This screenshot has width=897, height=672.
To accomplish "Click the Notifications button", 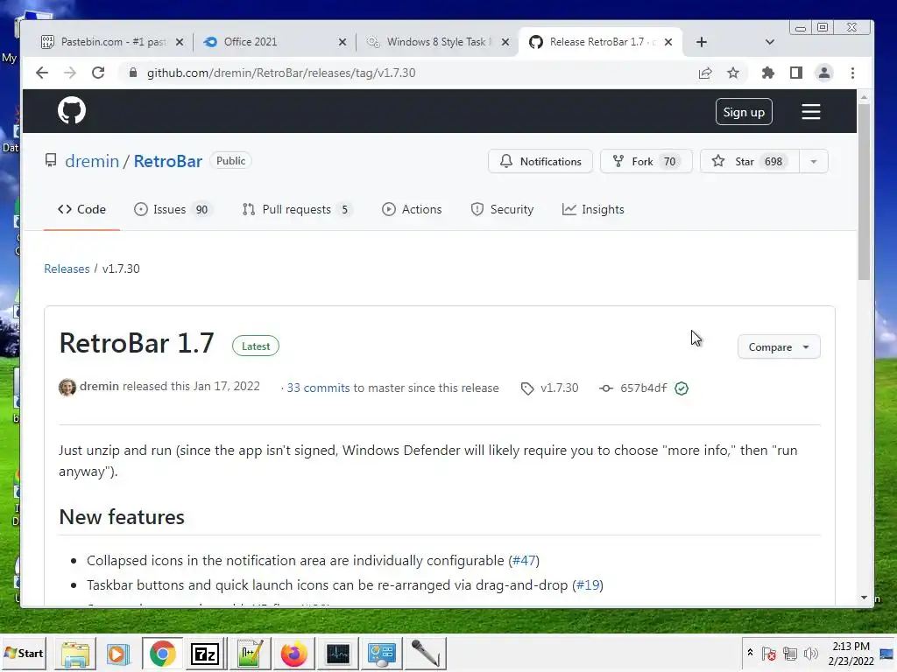I will pyautogui.click(x=540, y=162).
